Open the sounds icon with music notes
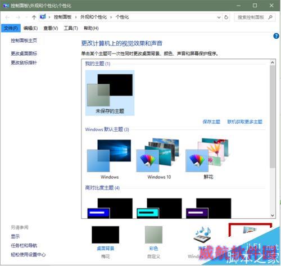Screen dimensions: 281x266 pyautogui.click(x=202, y=235)
